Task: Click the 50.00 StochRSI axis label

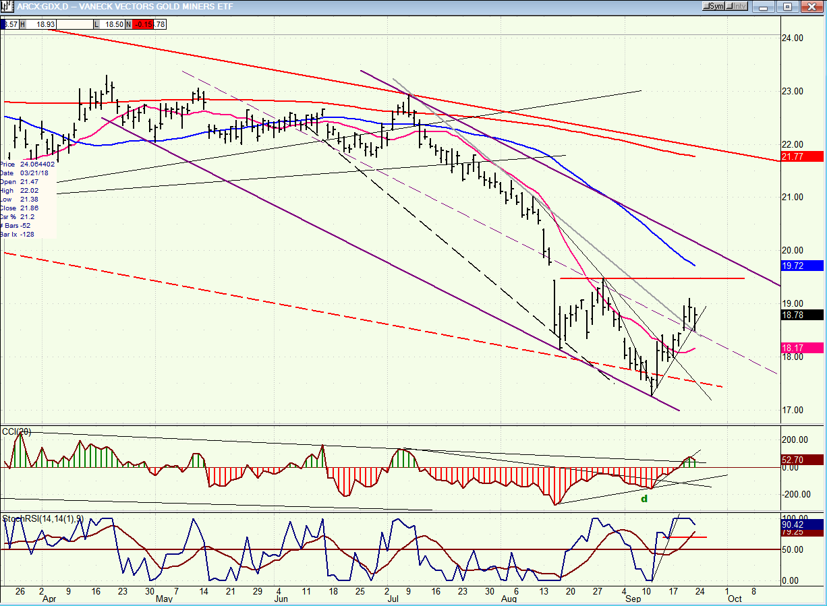Action: point(792,549)
